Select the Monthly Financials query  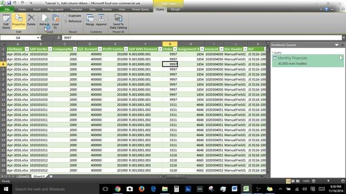(x=308, y=60)
